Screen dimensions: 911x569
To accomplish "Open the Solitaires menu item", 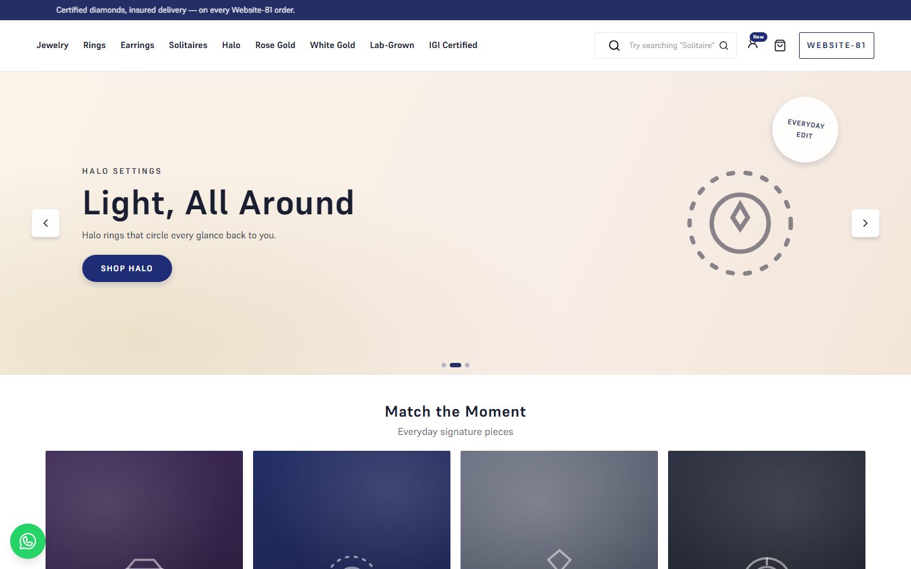I will coord(188,46).
